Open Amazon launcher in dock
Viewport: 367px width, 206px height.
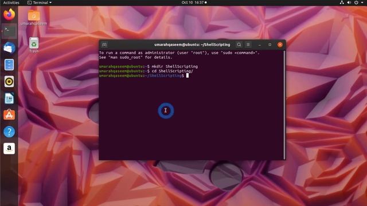pos(9,149)
